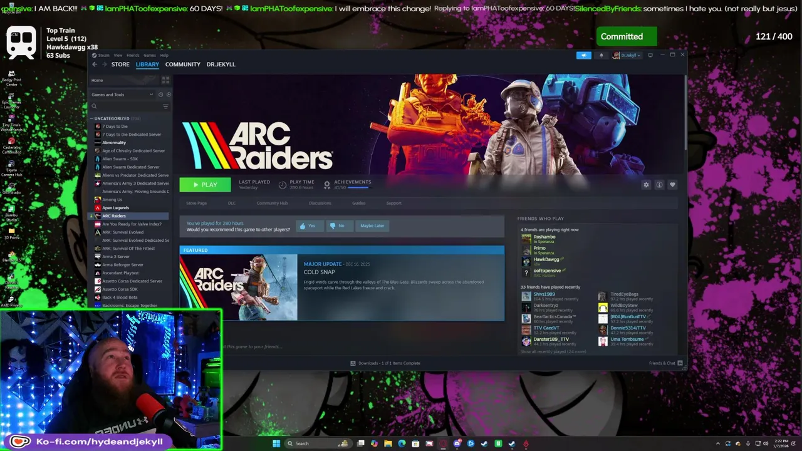View friend HawkDawgg in friends list
This screenshot has height=451, width=802.
pyautogui.click(x=546, y=259)
